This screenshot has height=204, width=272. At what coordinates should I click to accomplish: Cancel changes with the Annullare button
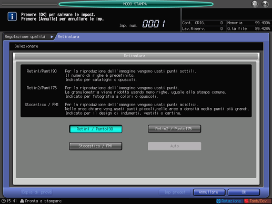point(209,192)
